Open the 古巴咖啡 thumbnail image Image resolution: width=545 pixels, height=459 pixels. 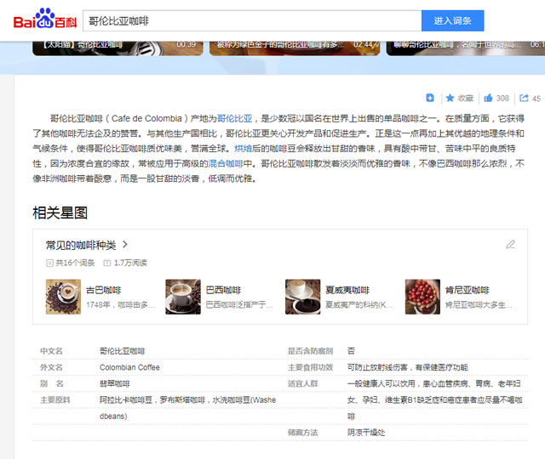pyautogui.click(x=63, y=297)
